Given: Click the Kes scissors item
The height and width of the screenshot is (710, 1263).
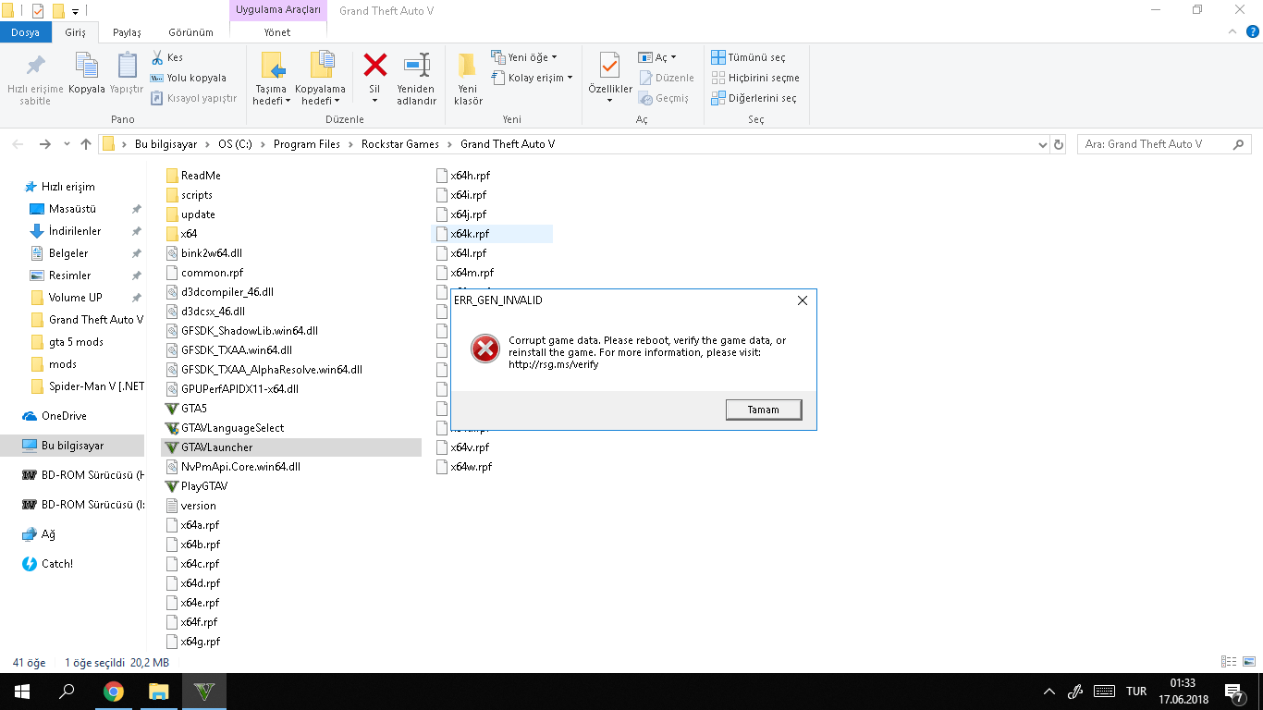Looking at the screenshot, I should (166, 57).
